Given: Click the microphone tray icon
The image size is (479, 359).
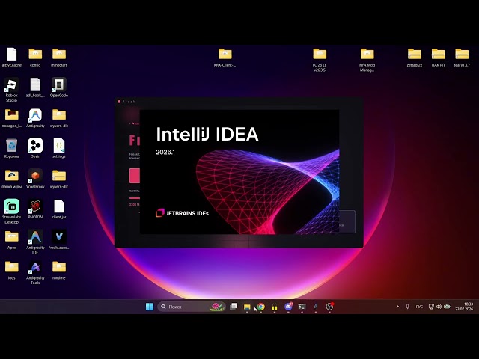Looking at the screenshot, I should pyautogui.click(x=407, y=307).
